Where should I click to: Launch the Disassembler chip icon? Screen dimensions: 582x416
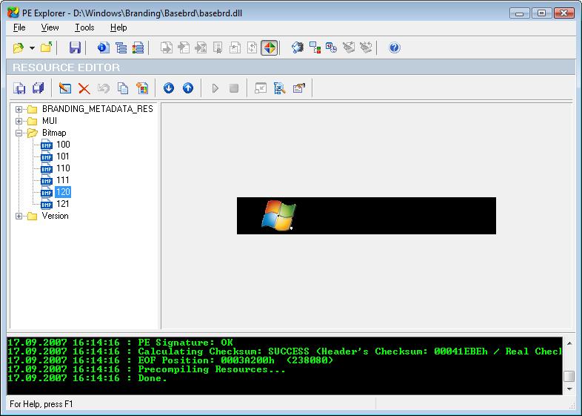pyautogui.click(x=298, y=47)
